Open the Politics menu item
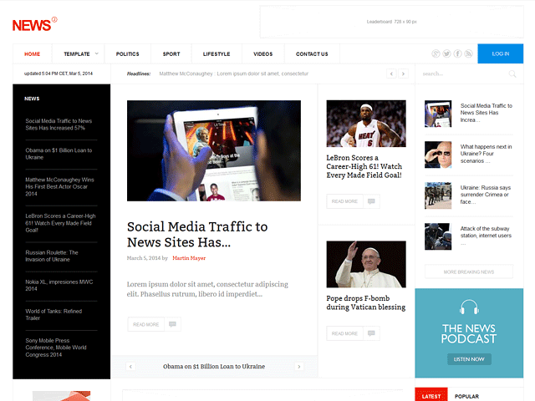 click(x=128, y=53)
